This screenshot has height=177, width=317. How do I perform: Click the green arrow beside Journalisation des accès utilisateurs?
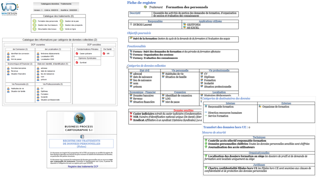[206, 146]
